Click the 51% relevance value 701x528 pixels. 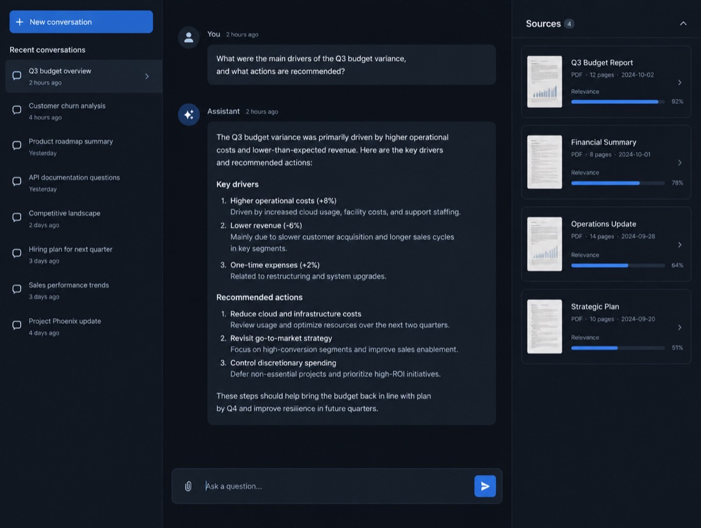pos(677,348)
